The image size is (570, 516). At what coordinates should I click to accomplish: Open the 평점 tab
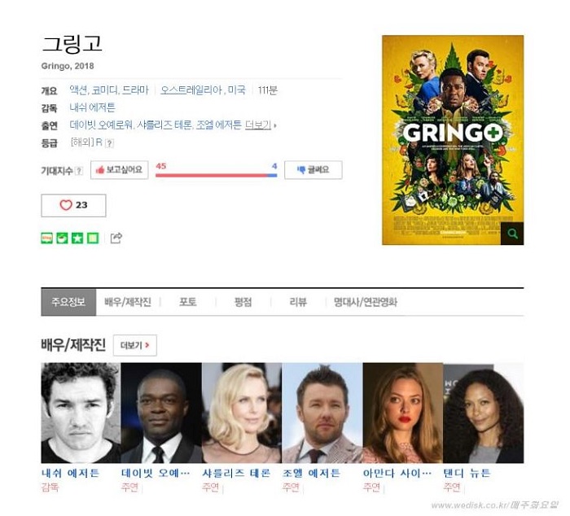(243, 302)
